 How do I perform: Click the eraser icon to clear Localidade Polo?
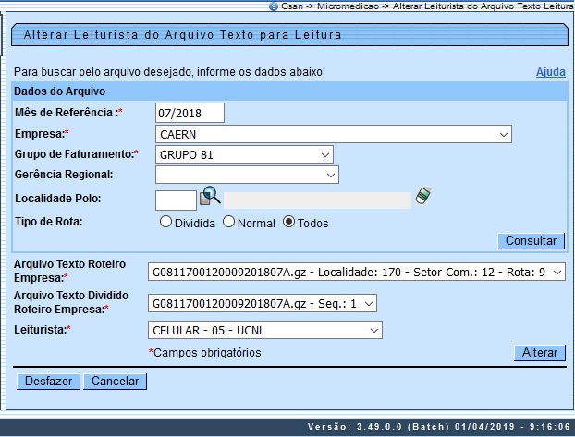coord(423,195)
